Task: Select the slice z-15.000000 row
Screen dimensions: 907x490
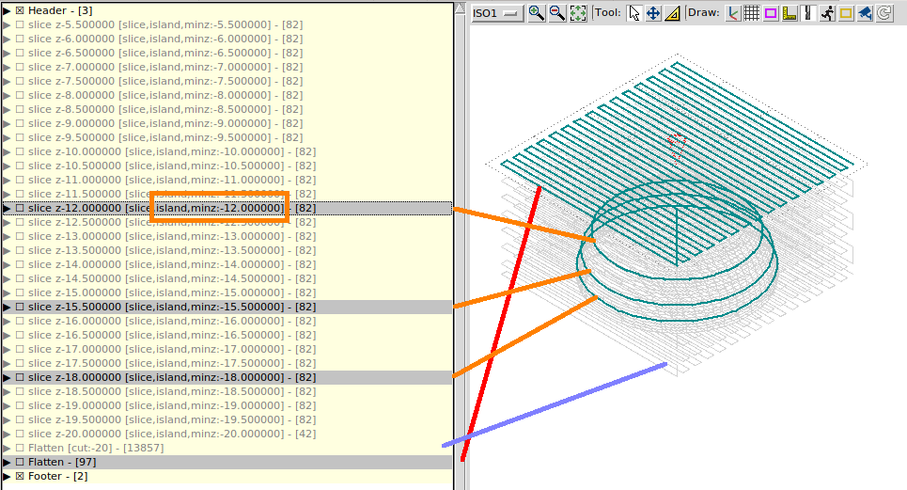Action: pos(227,292)
